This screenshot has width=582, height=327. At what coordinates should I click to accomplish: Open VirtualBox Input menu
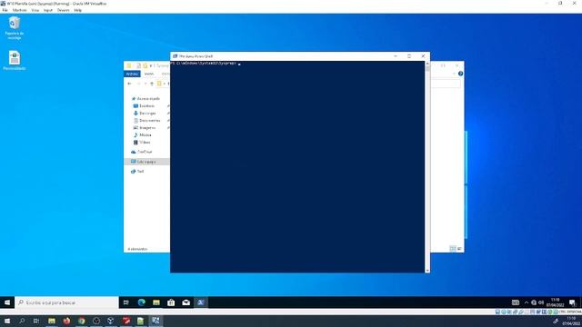coord(48,10)
